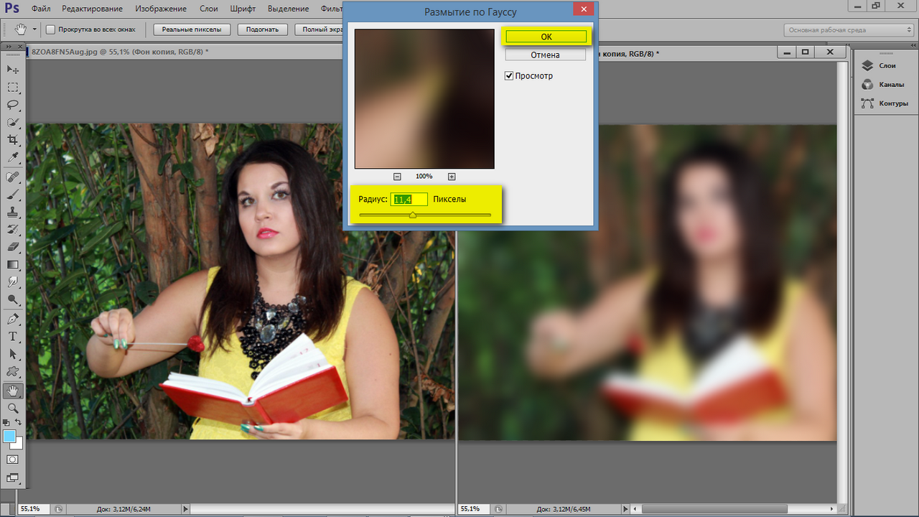This screenshot has height=517, width=919.
Task: Pick the Lasso tool
Action: [x=13, y=105]
